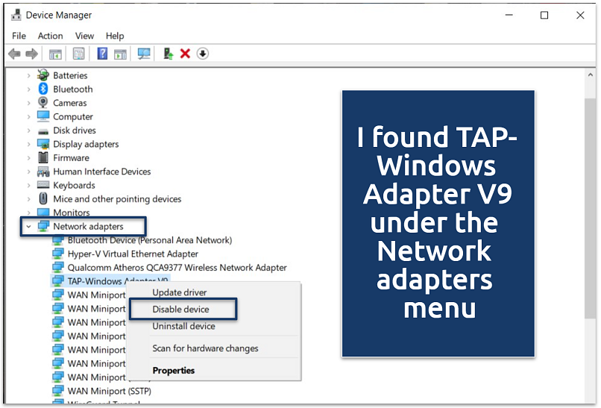Open the Action menu

click(50, 36)
